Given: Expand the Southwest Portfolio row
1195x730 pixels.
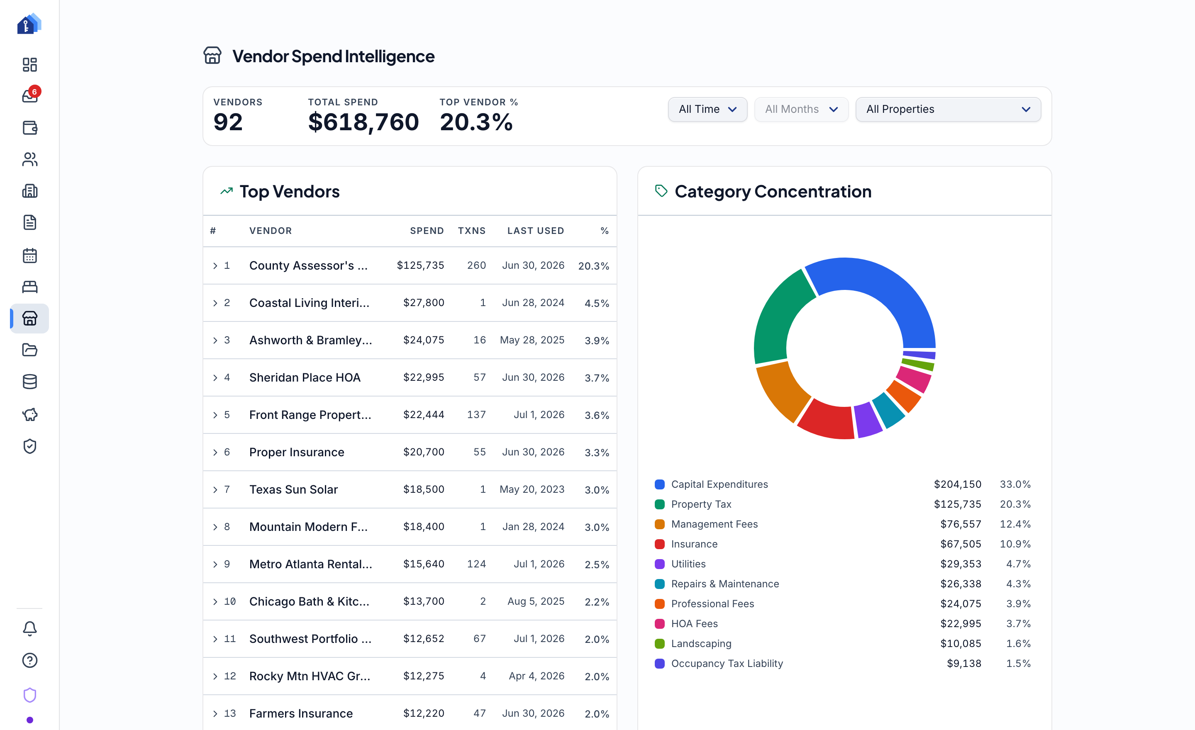Looking at the screenshot, I should [x=215, y=639].
